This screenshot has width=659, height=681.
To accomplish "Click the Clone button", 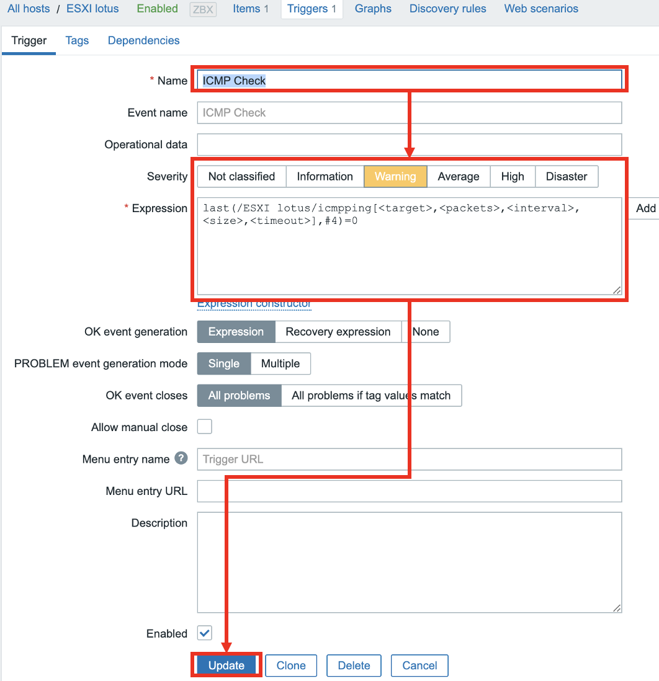I will [x=291, y=665].
